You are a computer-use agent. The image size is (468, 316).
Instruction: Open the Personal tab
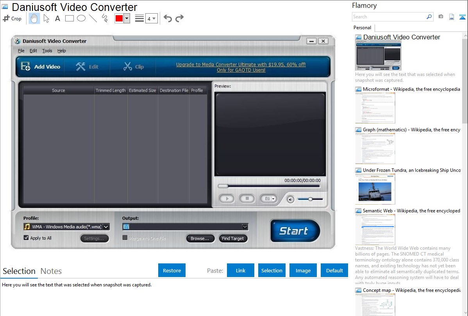coord(363,27)
